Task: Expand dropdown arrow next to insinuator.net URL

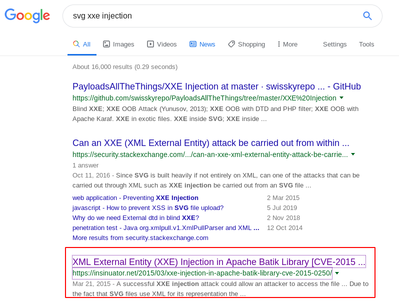Action: pos(337,273)
